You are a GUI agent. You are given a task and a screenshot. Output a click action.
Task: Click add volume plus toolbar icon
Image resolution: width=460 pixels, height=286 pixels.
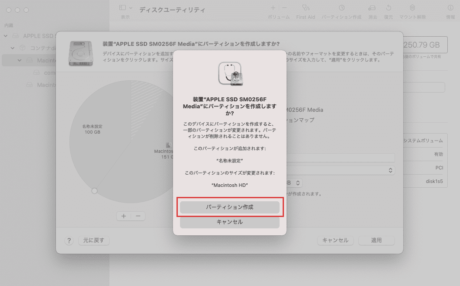coord(273,7)
